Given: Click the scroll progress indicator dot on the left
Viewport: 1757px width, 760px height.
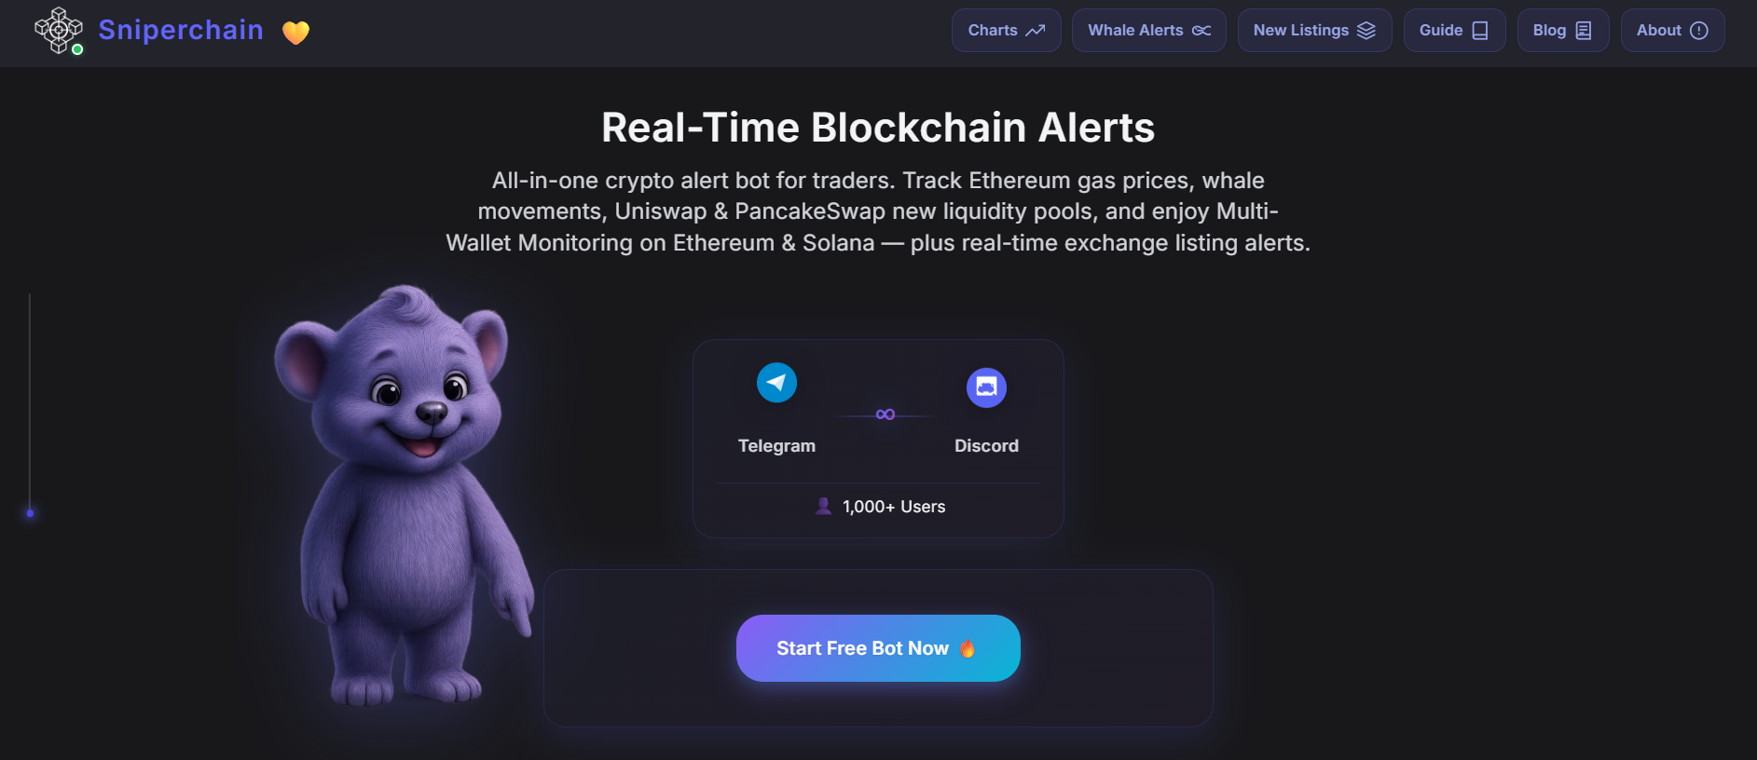Looking at the screenshot, I should click(30, 511).
